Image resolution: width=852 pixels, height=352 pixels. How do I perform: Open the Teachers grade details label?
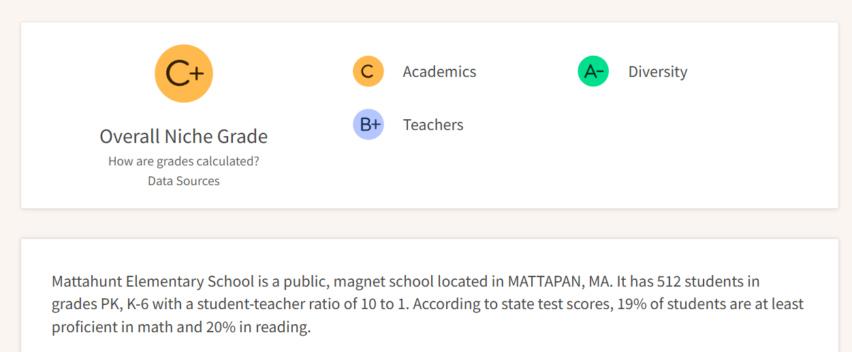(x=433, y=125)
